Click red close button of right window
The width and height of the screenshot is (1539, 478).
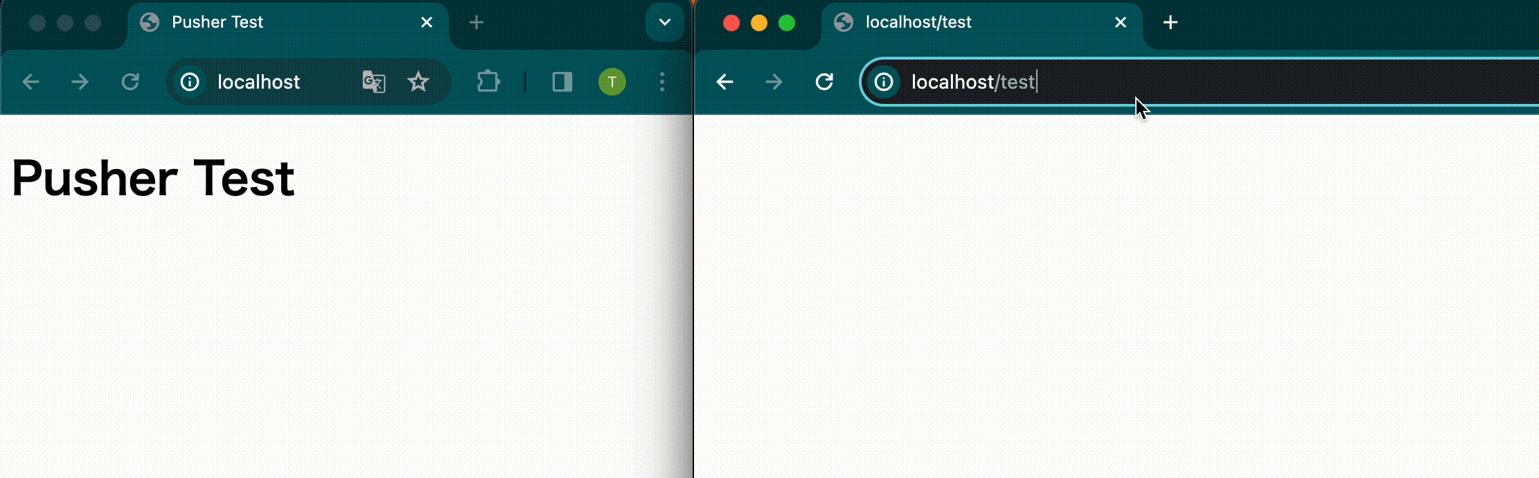pos(731,23)
